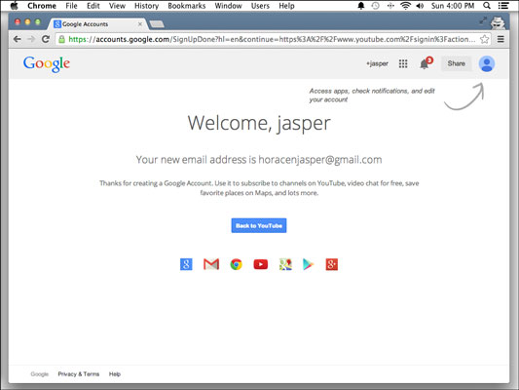Open the Gmail icon
This screenshot has width=519, height=390.
click(x=211, y=264)
